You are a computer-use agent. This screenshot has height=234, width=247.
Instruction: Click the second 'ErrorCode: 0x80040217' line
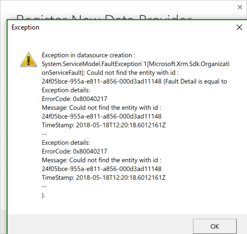[74, 151]
